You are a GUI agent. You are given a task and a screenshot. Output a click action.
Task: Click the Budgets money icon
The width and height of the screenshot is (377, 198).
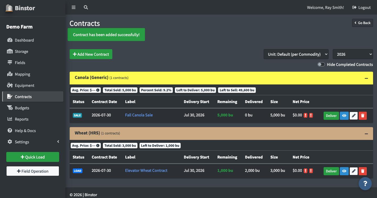(10, 108)
